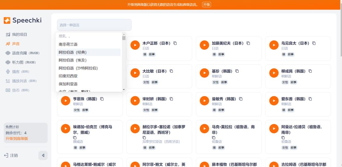Copy icon next to 基珍（韩国）
The width and height of the screenshot is (342, 167).
click(237, 71)
